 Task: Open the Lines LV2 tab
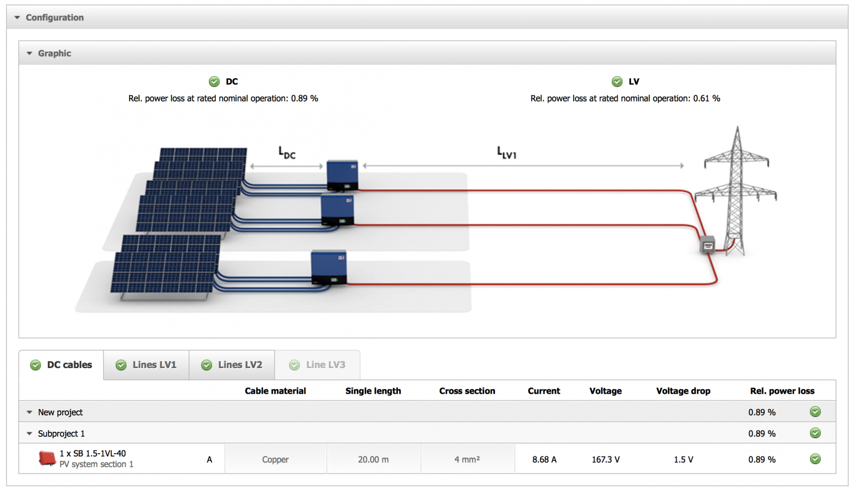coord(232,365)
